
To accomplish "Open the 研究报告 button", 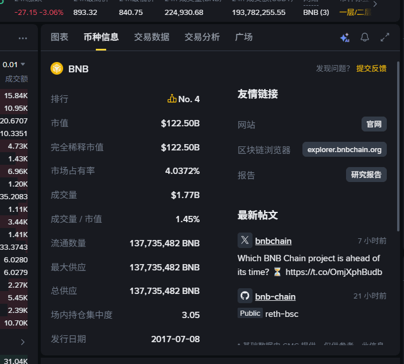I will point(366,175).
